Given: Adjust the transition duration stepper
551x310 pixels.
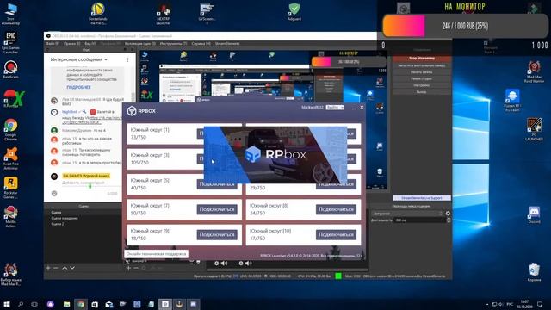Looking at the screenshot, I should pos(449,220).
